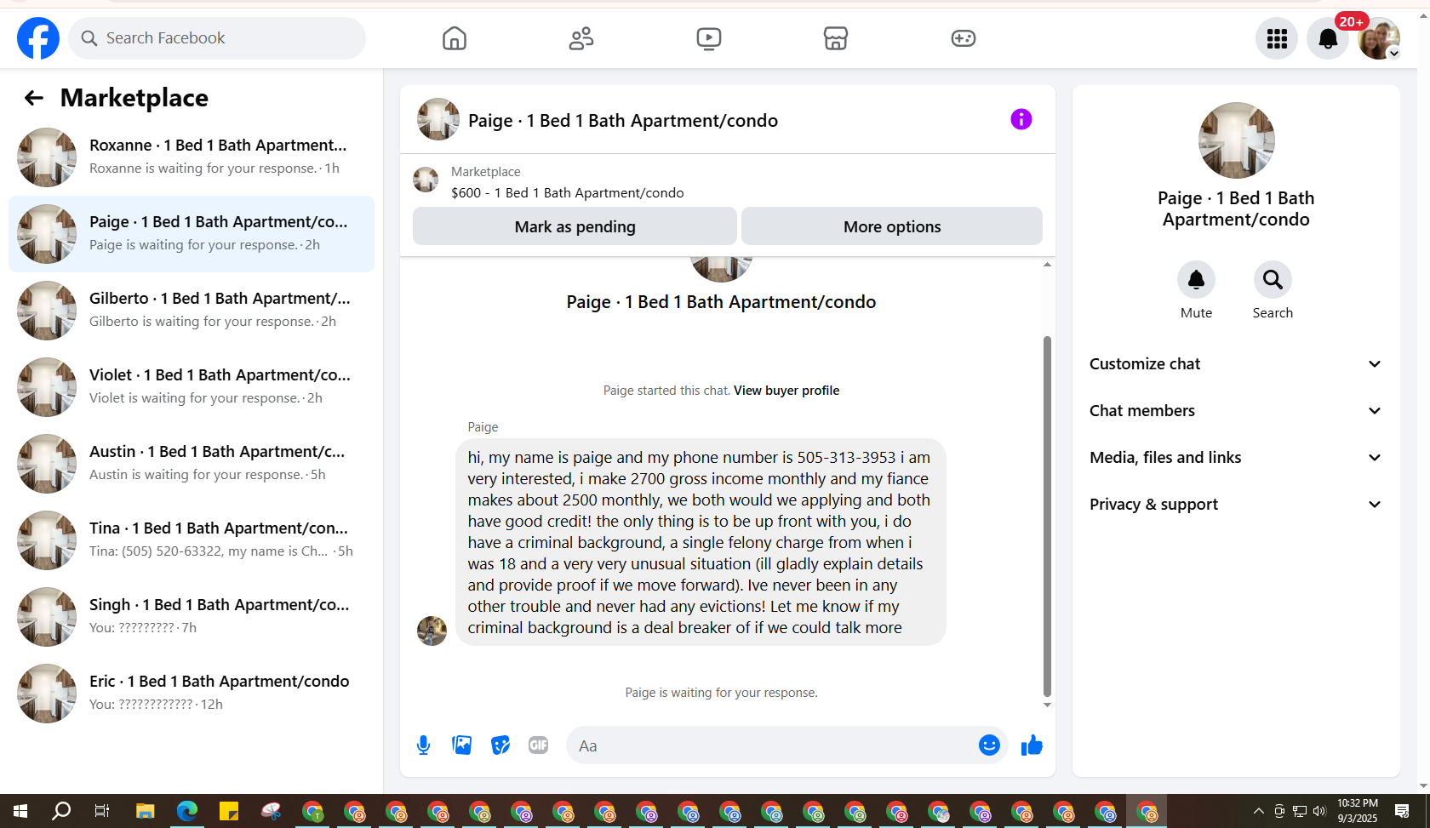Choose a GIF icon
The height and width of the screenshot is (828, 1430).
(x=538, y=745)
